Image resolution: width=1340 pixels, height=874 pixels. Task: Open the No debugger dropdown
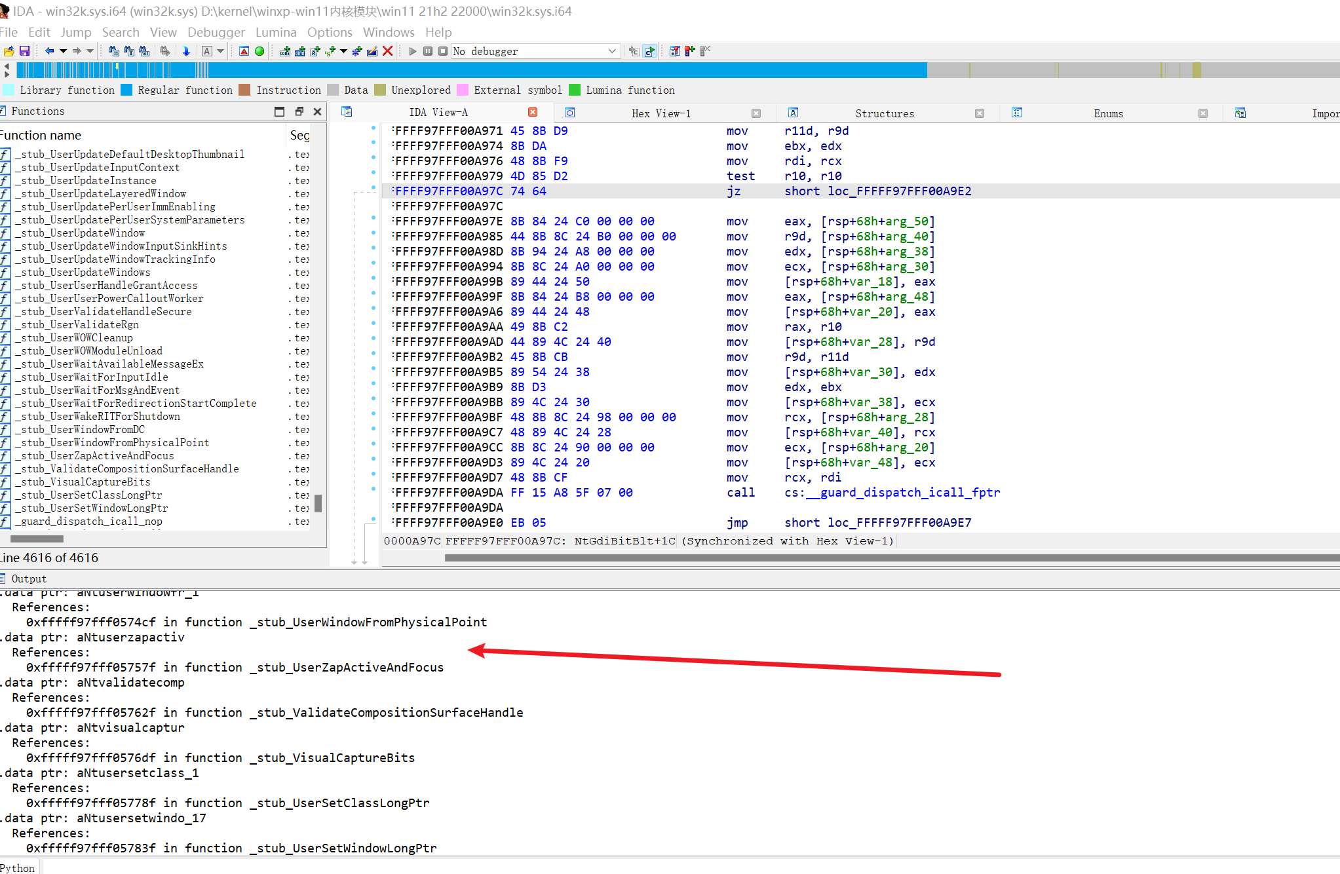tap(612, 51)
